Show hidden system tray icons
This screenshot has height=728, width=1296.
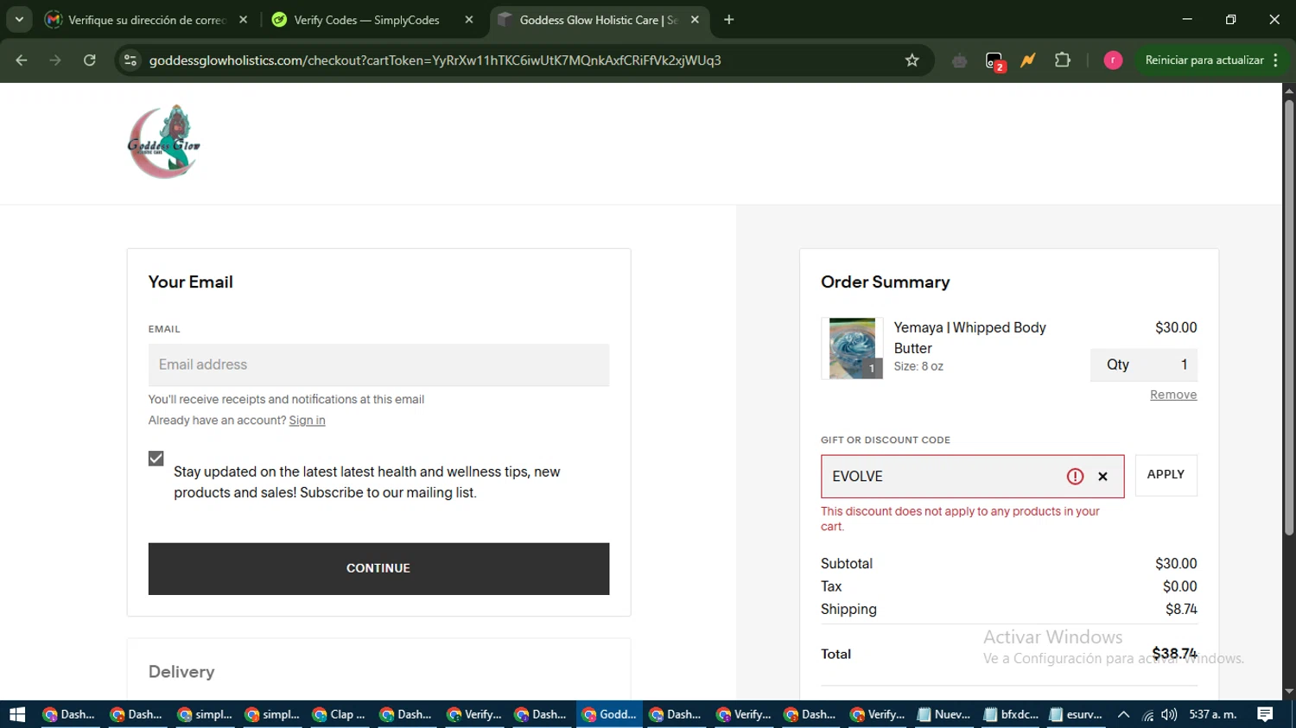1123,714
